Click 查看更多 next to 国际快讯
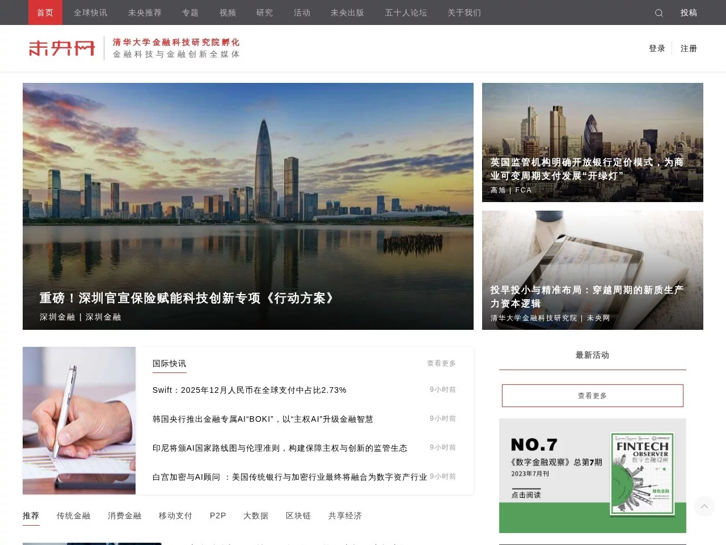Image resolution: width=726 pixels, height=545 pixels. click(x=441, y=363)
